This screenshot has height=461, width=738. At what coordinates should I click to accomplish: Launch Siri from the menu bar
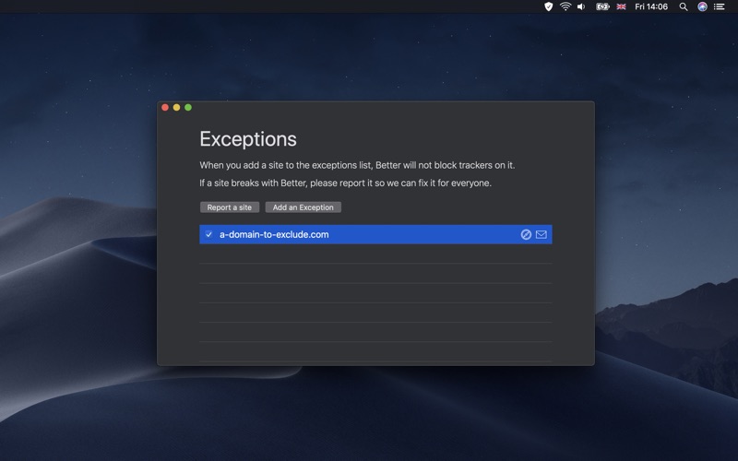702,6
